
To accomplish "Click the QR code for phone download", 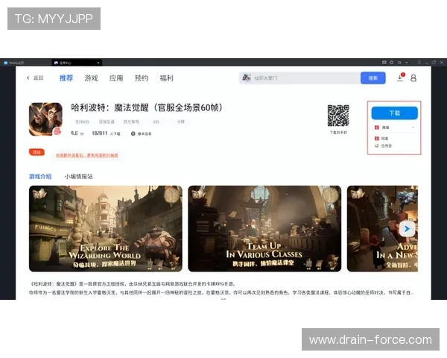I will (338, 116).
